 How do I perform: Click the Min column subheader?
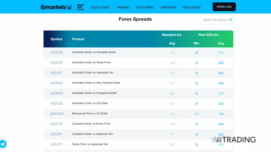pyautogui.click(x=197, y=43)
